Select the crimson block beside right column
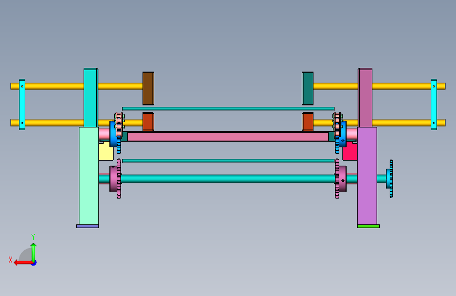This screenshot has height=296, width=456. [350, 152]
